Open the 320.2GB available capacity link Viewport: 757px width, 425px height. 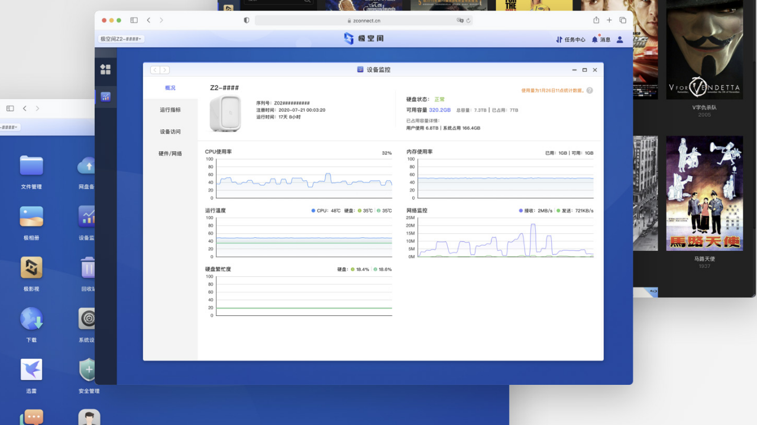pyautogui.click(x=439, y=110)
